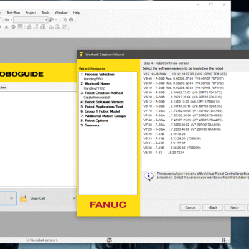Go to step 6: Group 1 Robot Model
249x249 pixels.
click(100, 111)
